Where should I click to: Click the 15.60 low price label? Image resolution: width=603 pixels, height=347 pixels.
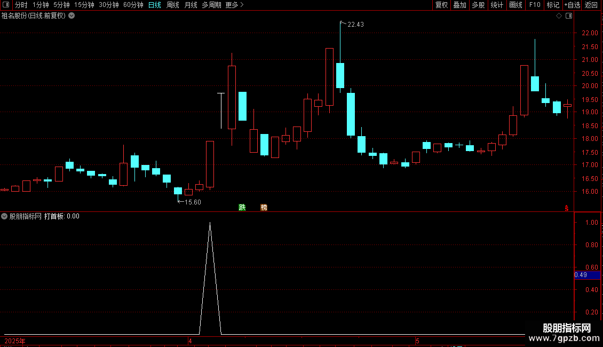click(x=193, y=202)
